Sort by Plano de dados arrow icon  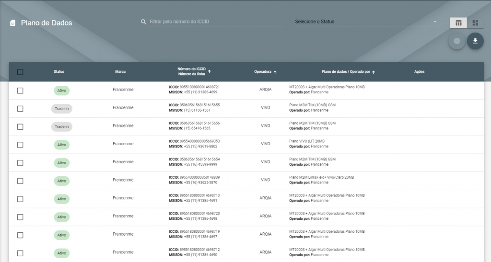point(374,72)
